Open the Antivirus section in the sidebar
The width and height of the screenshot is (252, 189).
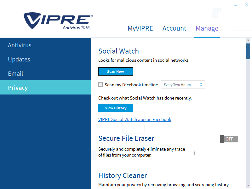click(20, 45)
